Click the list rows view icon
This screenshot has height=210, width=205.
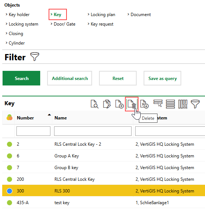(170, 104)
